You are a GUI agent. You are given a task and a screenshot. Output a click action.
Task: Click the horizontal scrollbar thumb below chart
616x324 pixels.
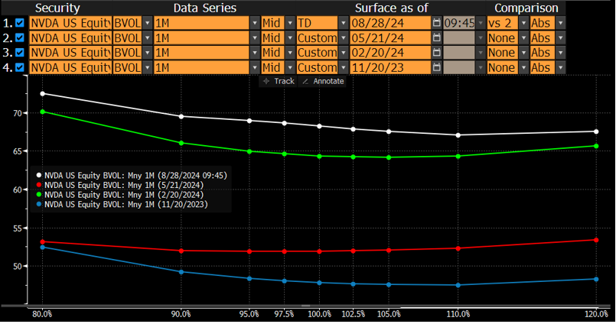pyautogui.click(x=305, y=306)
